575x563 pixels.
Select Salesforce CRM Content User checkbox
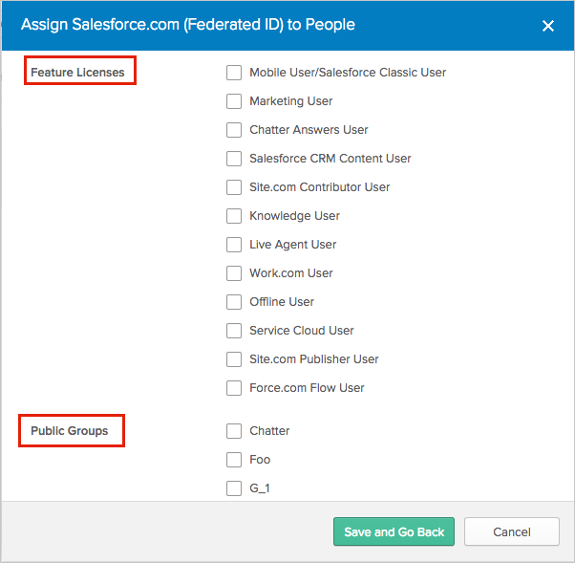pyautogui.click(x=234, y=159)
